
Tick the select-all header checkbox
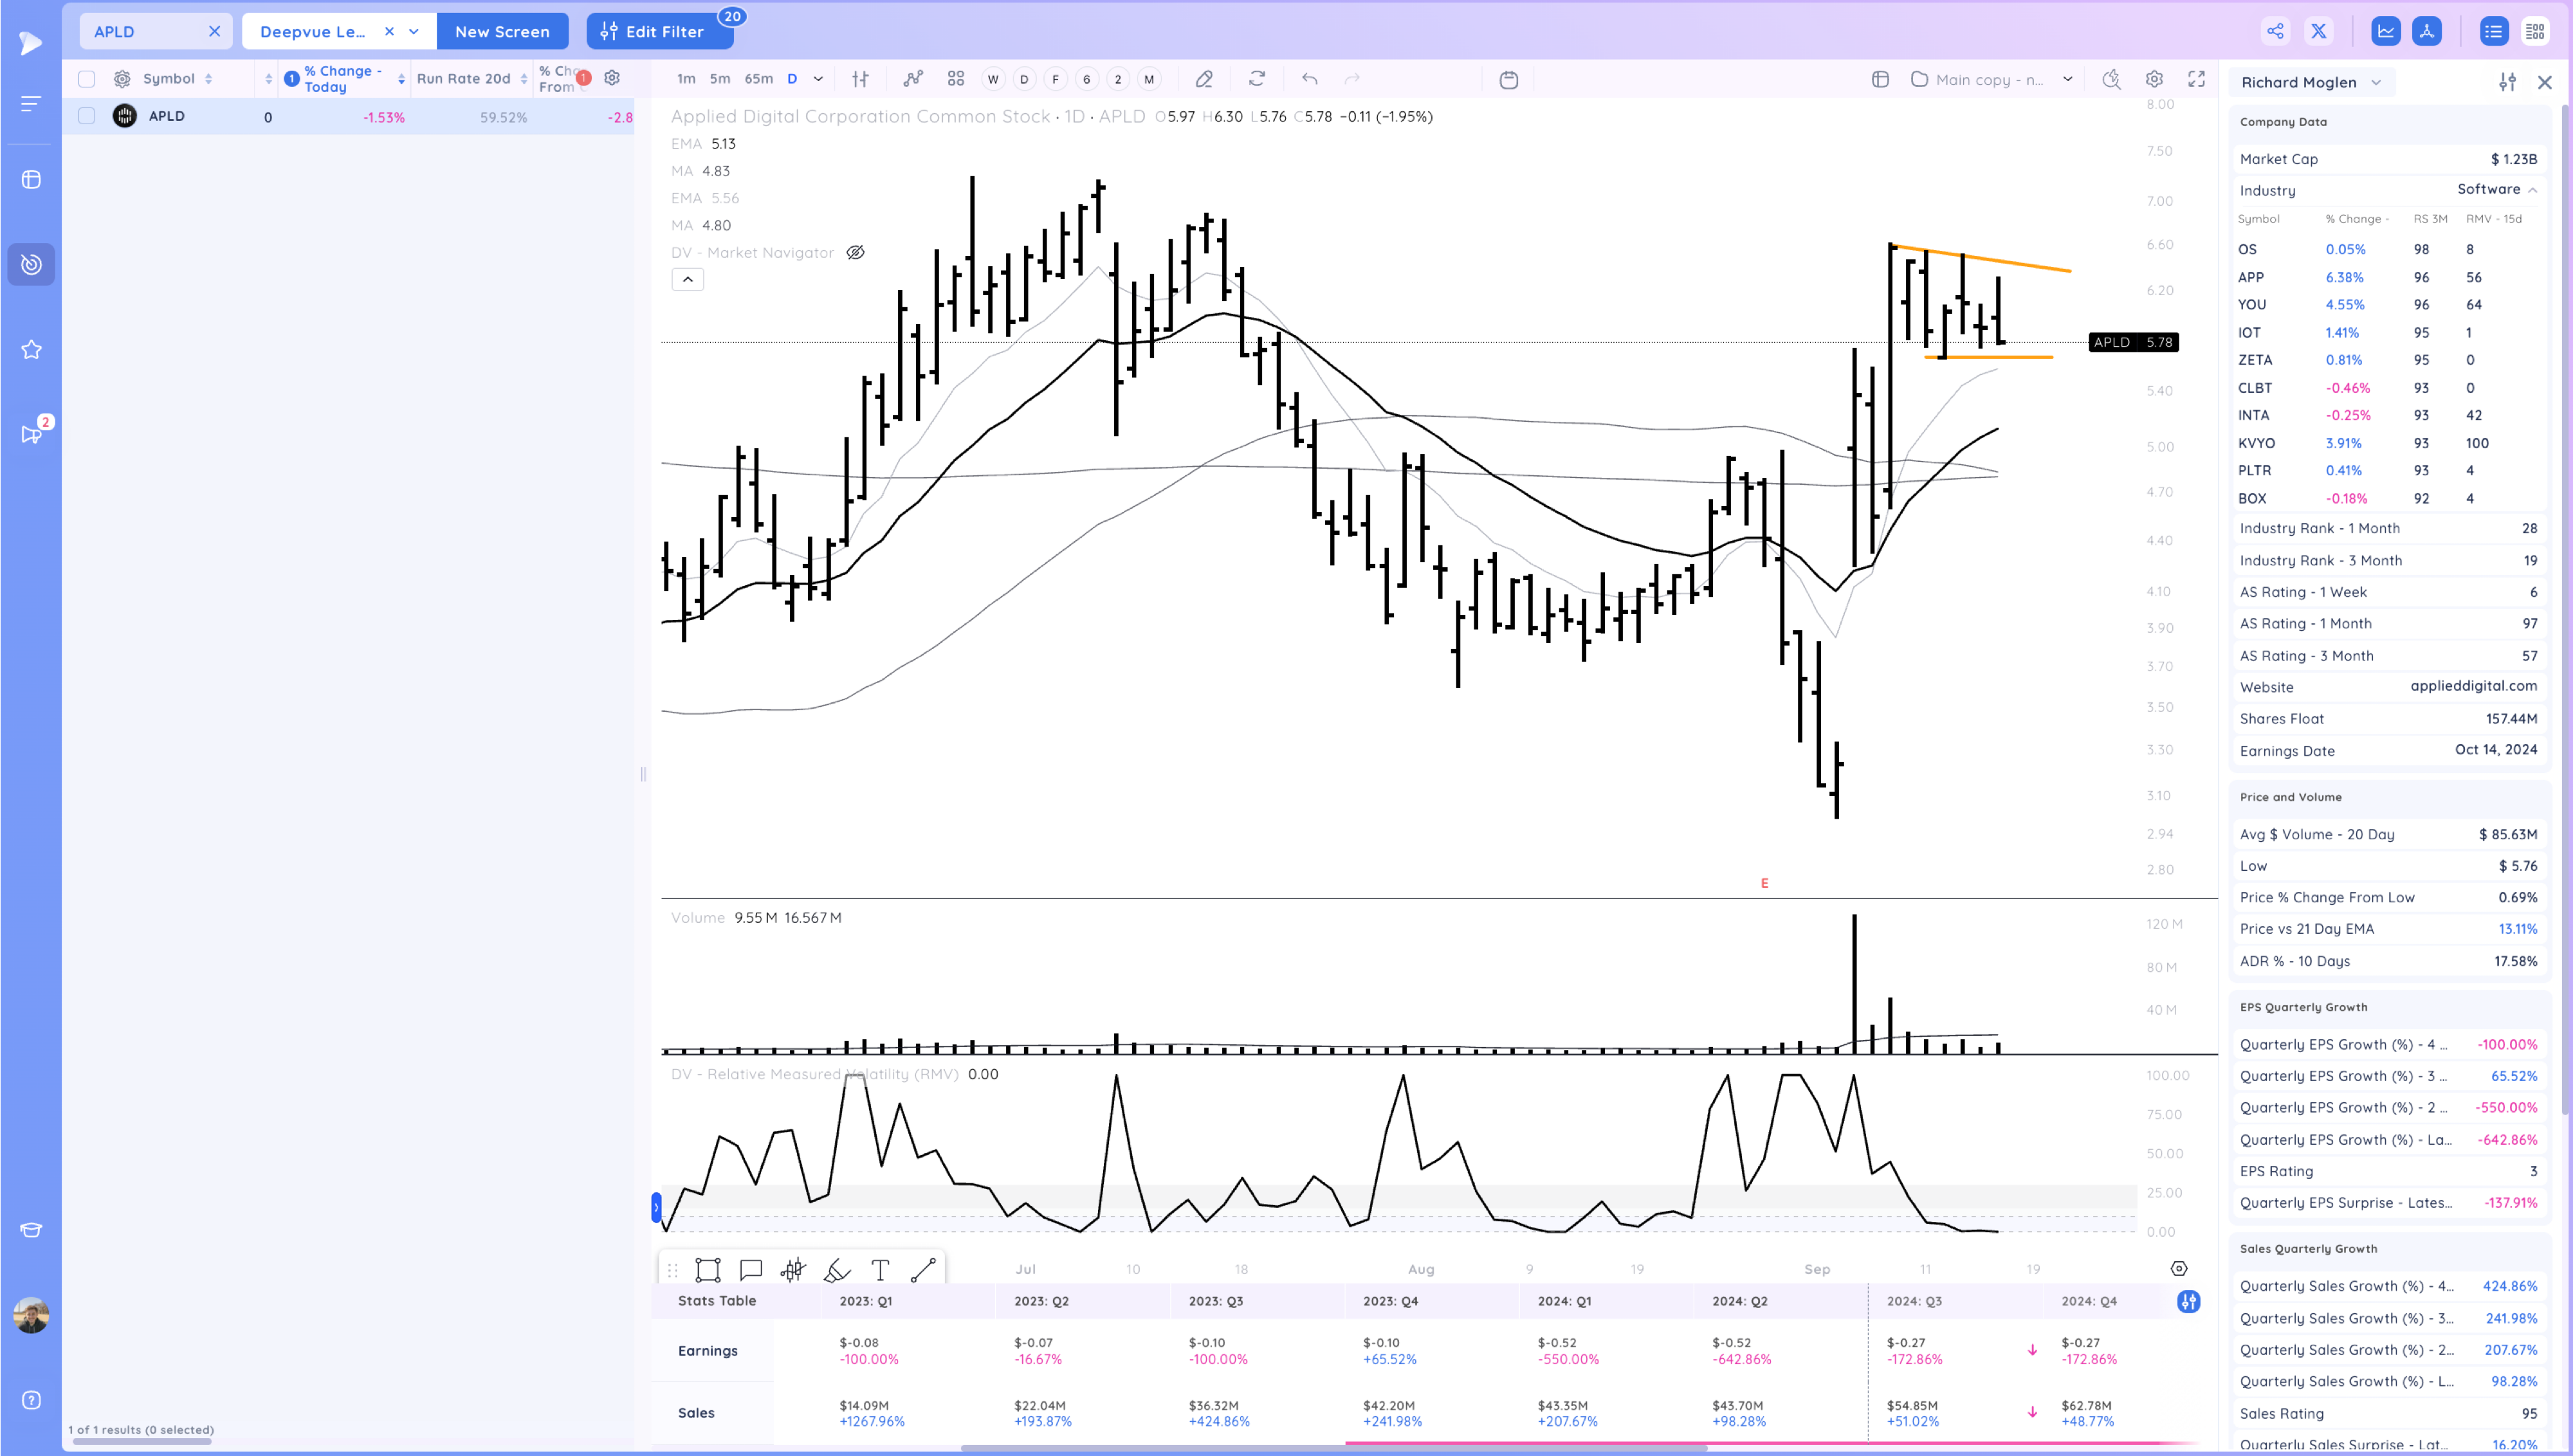87,79
